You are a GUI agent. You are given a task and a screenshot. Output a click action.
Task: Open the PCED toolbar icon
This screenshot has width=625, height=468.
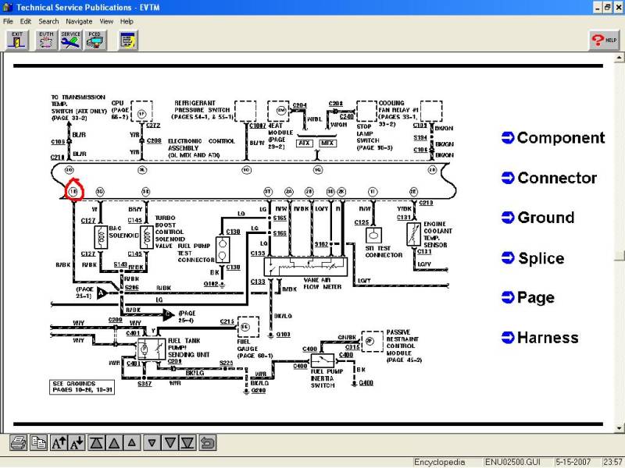click(95, 41)
